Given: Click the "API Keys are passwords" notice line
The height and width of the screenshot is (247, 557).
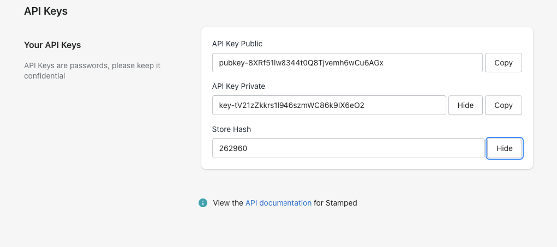Looking at the screenshot, I should click(x=92, y=65).
